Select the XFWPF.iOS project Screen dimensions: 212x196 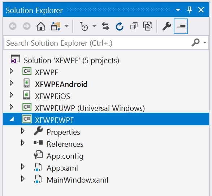[52, 96]
